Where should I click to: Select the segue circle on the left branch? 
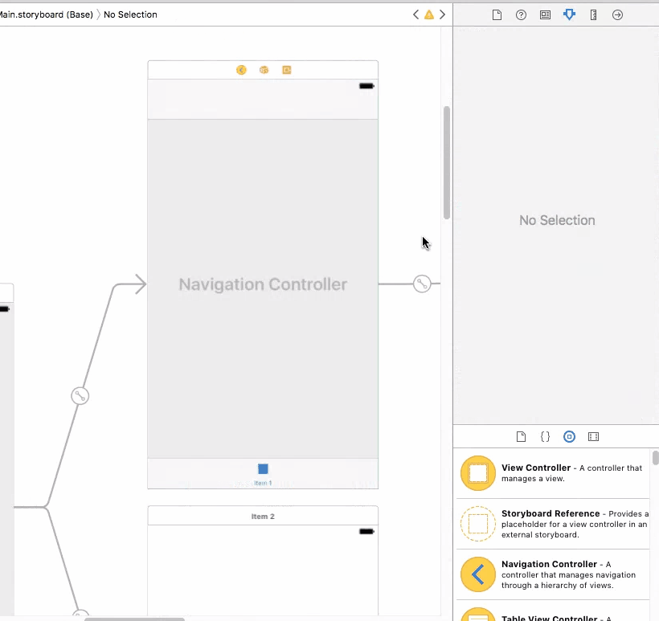(x=80, y=396)
